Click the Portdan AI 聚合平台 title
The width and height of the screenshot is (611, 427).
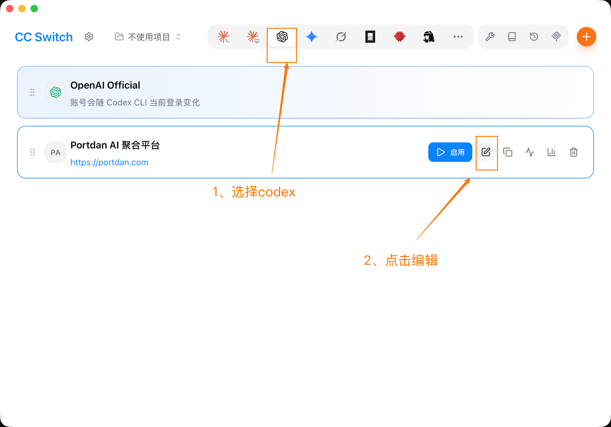tap(115, 145)
